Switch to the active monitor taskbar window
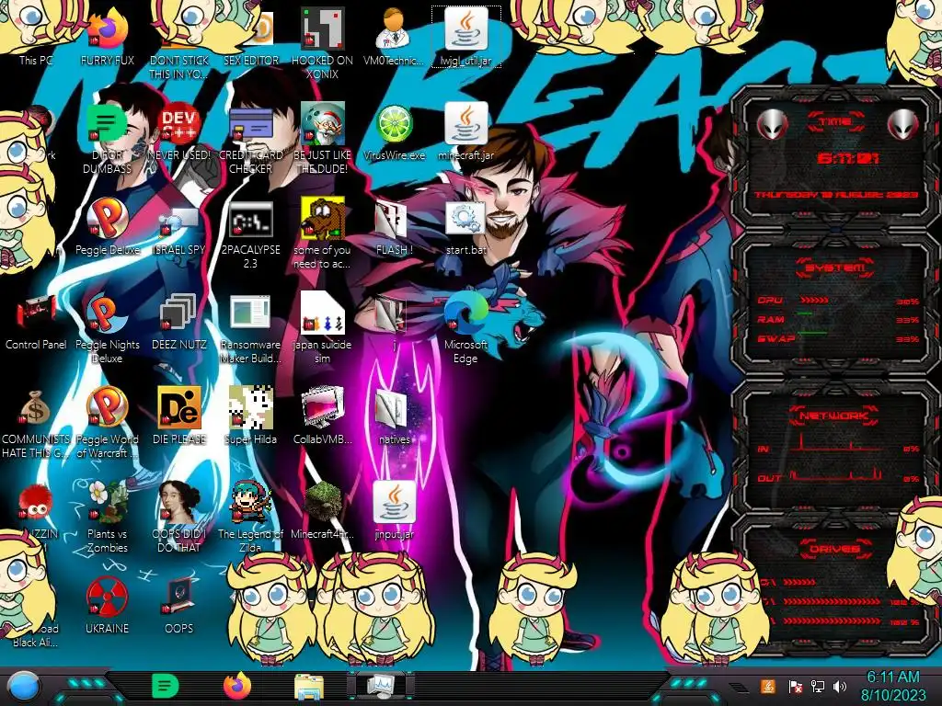This screenshot has height=706, width=942. point(381,686)
